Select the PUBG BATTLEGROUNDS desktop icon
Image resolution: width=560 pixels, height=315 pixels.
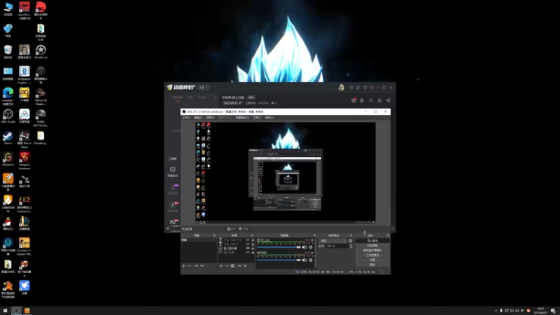[41, 118]
